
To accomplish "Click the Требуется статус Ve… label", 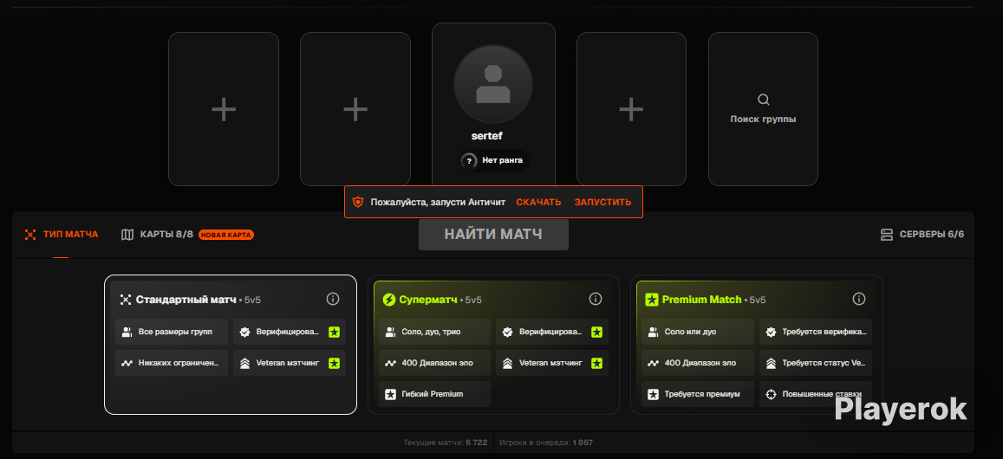I will coord(824,363).
